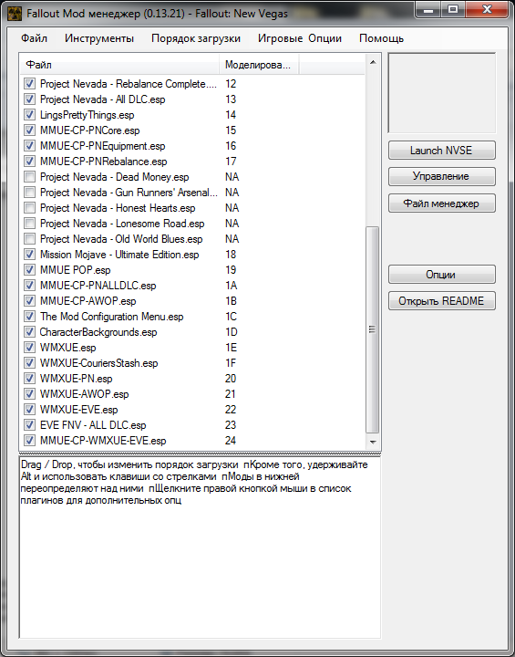Uncheck WMXUE-EVE.esp checkbox
The width and height of the screenshot is (515, 657).
point(29,410)
